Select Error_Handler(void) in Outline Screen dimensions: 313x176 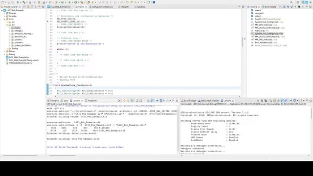(264, 43)
